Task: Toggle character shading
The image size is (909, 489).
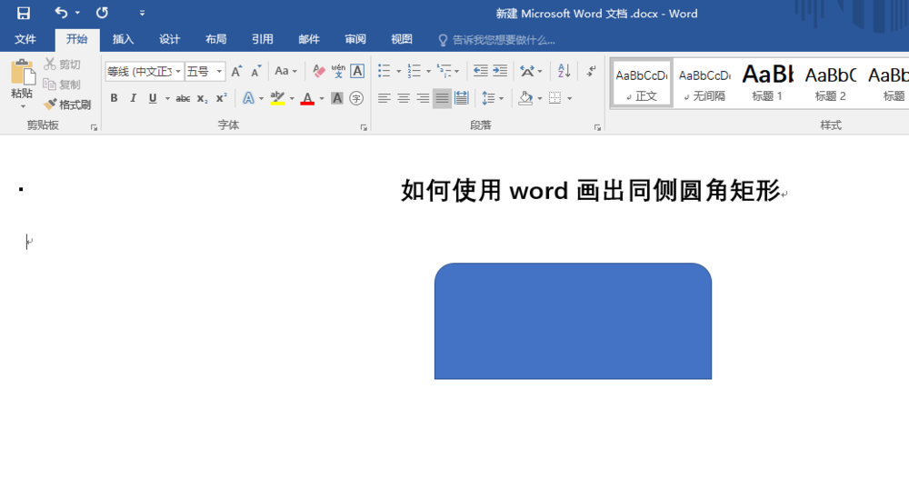Action: pos(337,98)
